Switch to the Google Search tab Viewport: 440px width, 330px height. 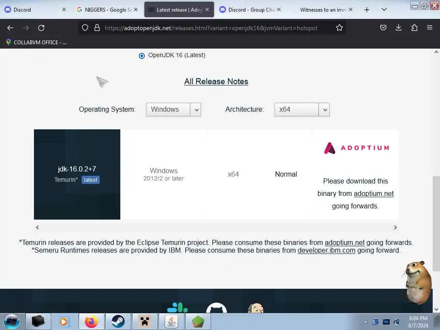(x=107, y=9)
